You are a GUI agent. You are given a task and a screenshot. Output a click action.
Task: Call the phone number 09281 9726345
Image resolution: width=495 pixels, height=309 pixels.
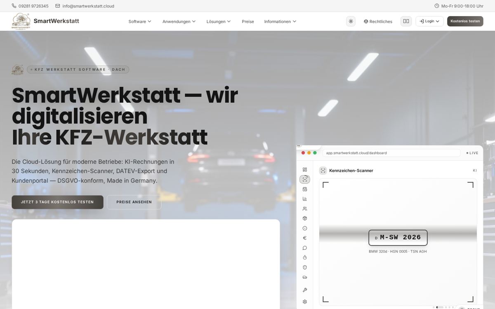pos(33,6)
